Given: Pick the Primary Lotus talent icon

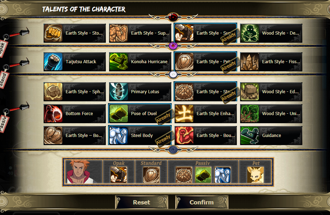Looking at the screenshot, I should [x=119, y=92].
